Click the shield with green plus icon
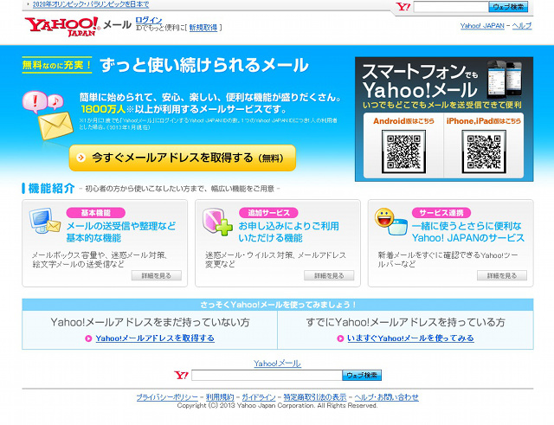The width and height of the screenshot is (554, 425). (x=217, y=222)
